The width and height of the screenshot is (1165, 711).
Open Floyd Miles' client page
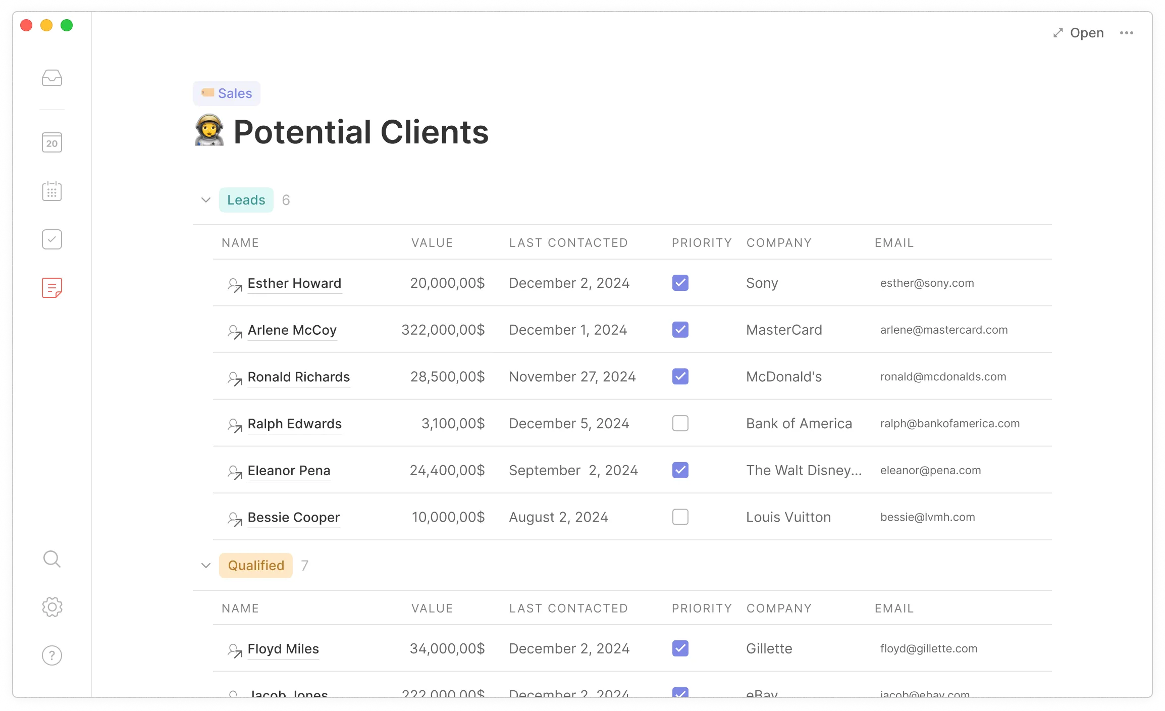point(283,648)
